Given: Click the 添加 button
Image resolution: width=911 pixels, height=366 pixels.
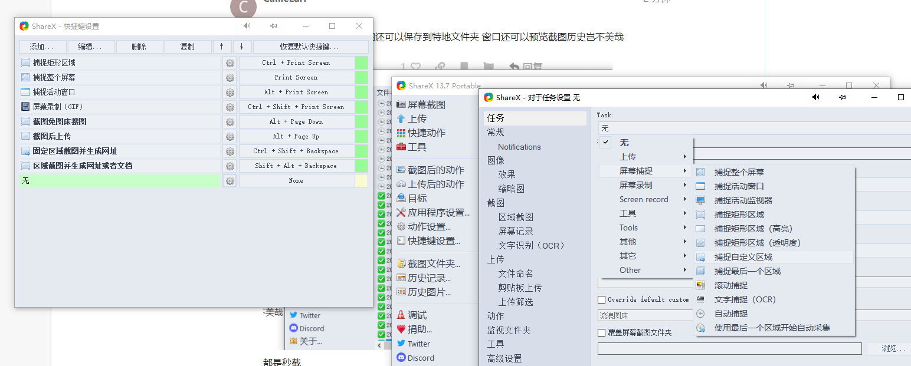Looking at the screenshot, I should [x=42, y=47].
